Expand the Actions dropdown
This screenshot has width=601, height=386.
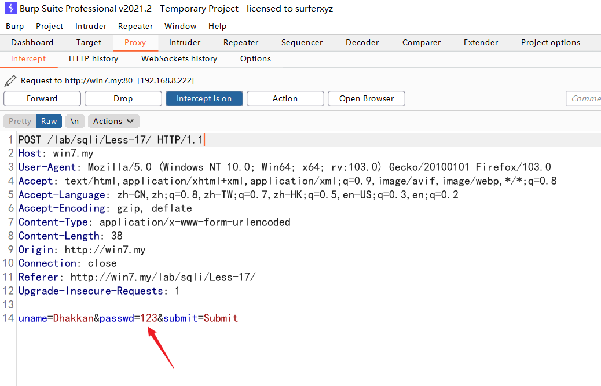[x=113, y=121]
